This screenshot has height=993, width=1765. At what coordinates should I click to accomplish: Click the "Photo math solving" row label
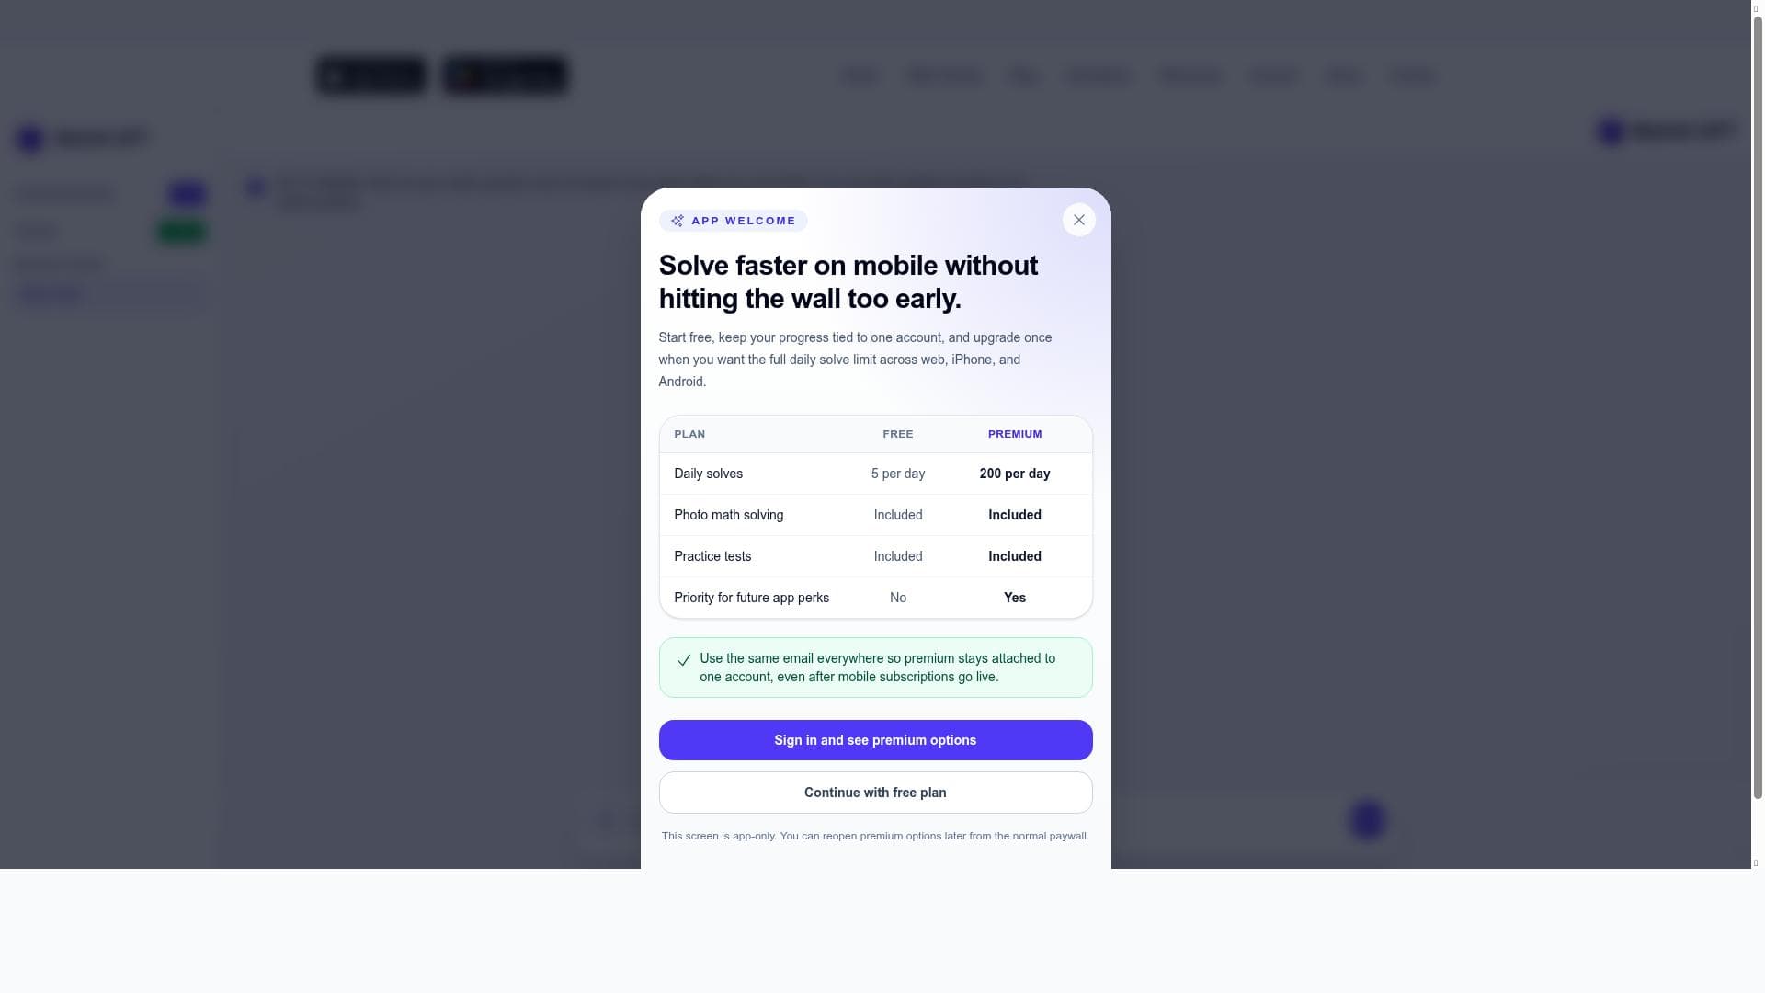click(x=728, y=515)
